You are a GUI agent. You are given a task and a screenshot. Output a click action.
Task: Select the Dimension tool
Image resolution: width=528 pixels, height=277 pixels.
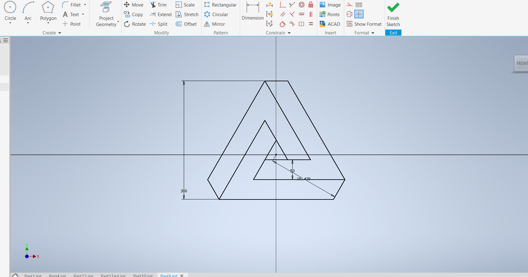[x=252, y=11]
